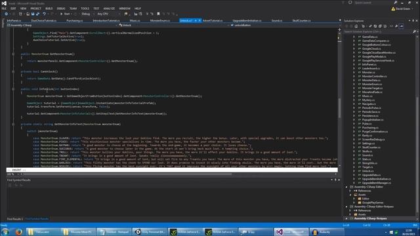Switch to the Sound.cs tab

pos(277,20)
